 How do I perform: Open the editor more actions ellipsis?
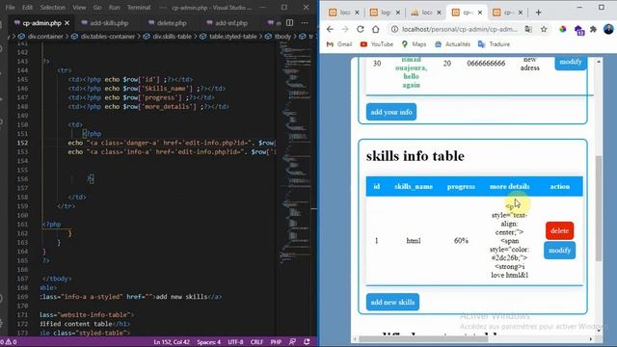(305, 23)
